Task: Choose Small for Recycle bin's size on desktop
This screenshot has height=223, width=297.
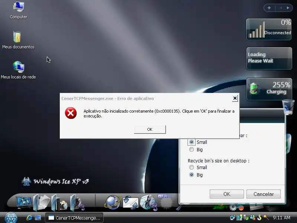Action: [192, 167]
